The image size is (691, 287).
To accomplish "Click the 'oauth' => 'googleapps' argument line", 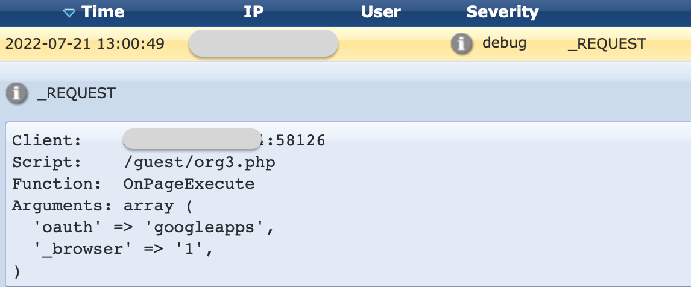I will click(155, 228).
